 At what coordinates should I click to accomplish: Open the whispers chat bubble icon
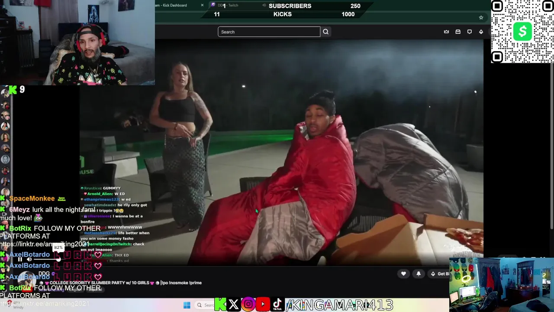[x=469, y=32]
